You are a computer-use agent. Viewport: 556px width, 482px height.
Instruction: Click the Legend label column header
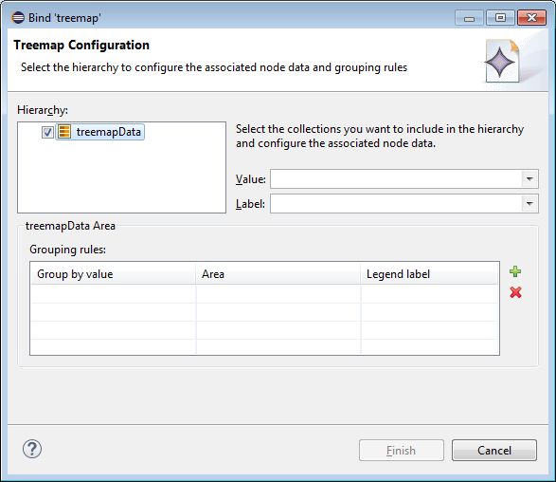click(x=429, y=274)
